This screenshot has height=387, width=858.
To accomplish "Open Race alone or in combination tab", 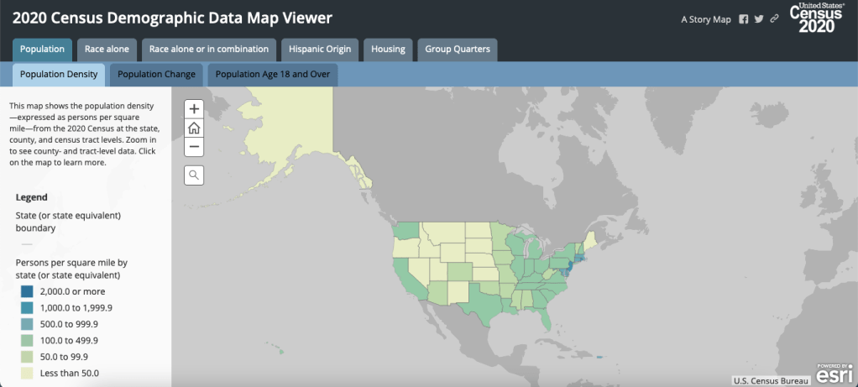I will point(209,49).
